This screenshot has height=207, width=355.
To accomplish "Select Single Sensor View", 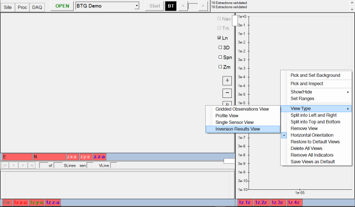I will pyautogui.click(x=243, y=122).
